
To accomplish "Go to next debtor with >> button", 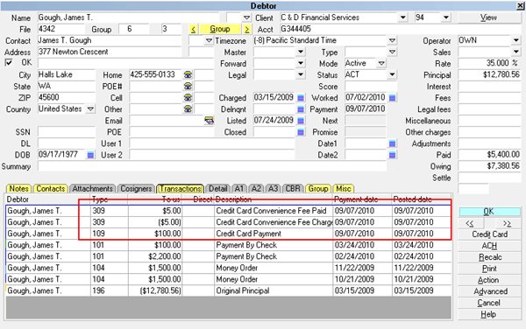I will click(508, 223).
